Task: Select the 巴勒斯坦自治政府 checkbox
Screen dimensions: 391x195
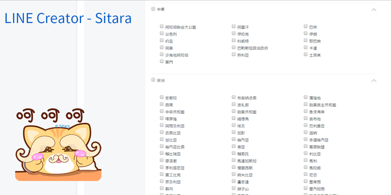Action: (x=234, y=48)
